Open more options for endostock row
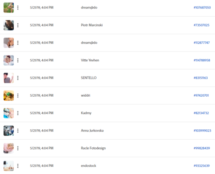The height and width of the screenshot is (174, 215). coord(18,166)
